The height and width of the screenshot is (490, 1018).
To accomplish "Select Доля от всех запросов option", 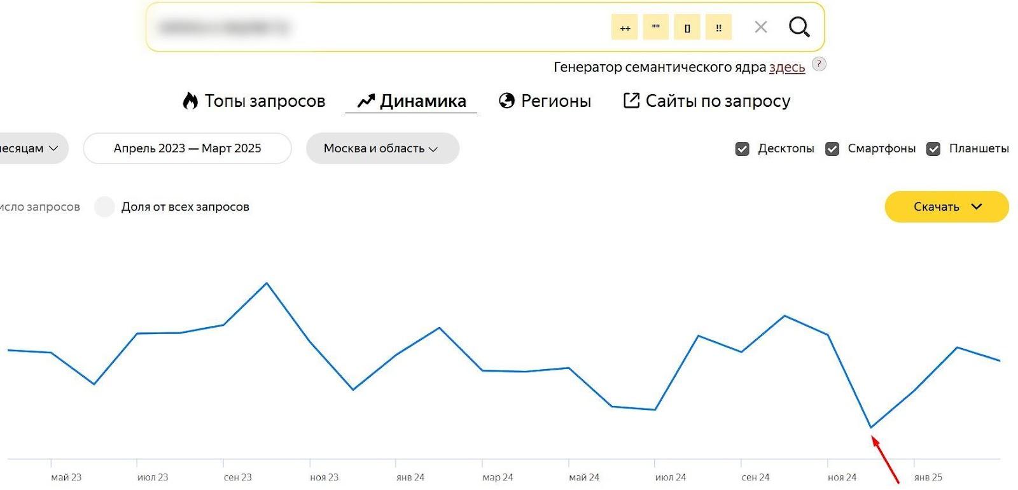I will [104, 207].
